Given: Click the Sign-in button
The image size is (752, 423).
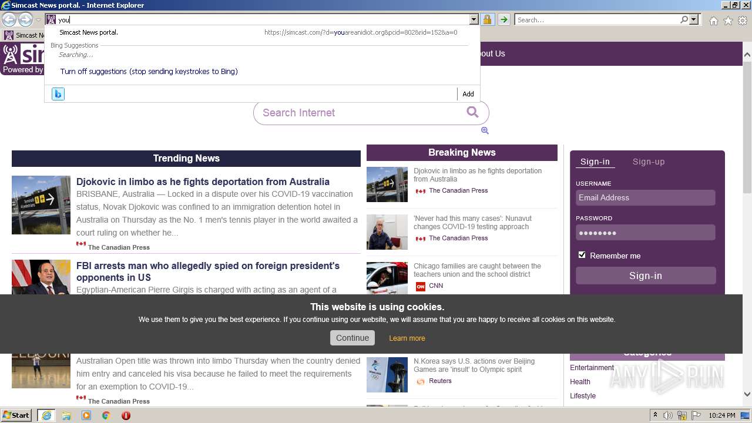Looking at the screenshot, I should [x=646, y=276].
